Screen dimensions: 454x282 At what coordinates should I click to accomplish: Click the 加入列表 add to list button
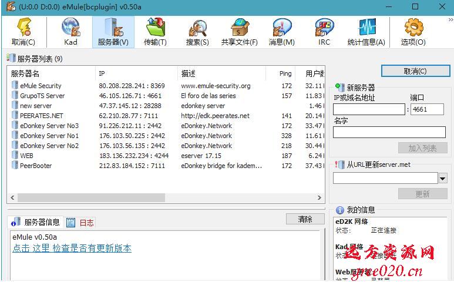pyautogui.click(x=422, y=148)
